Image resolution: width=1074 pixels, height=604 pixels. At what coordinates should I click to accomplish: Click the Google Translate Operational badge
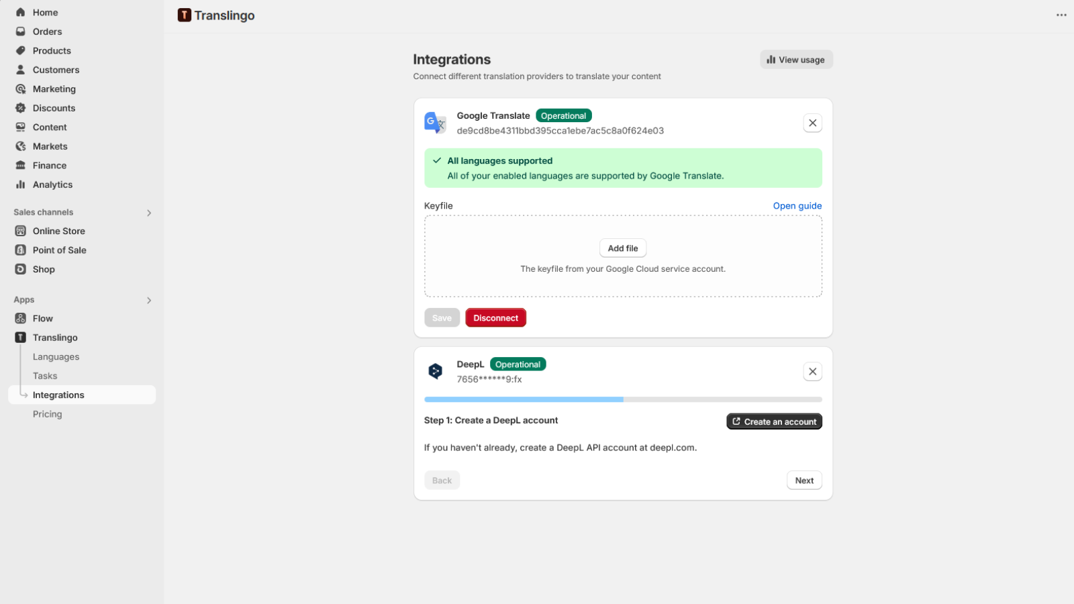point(564,115)
